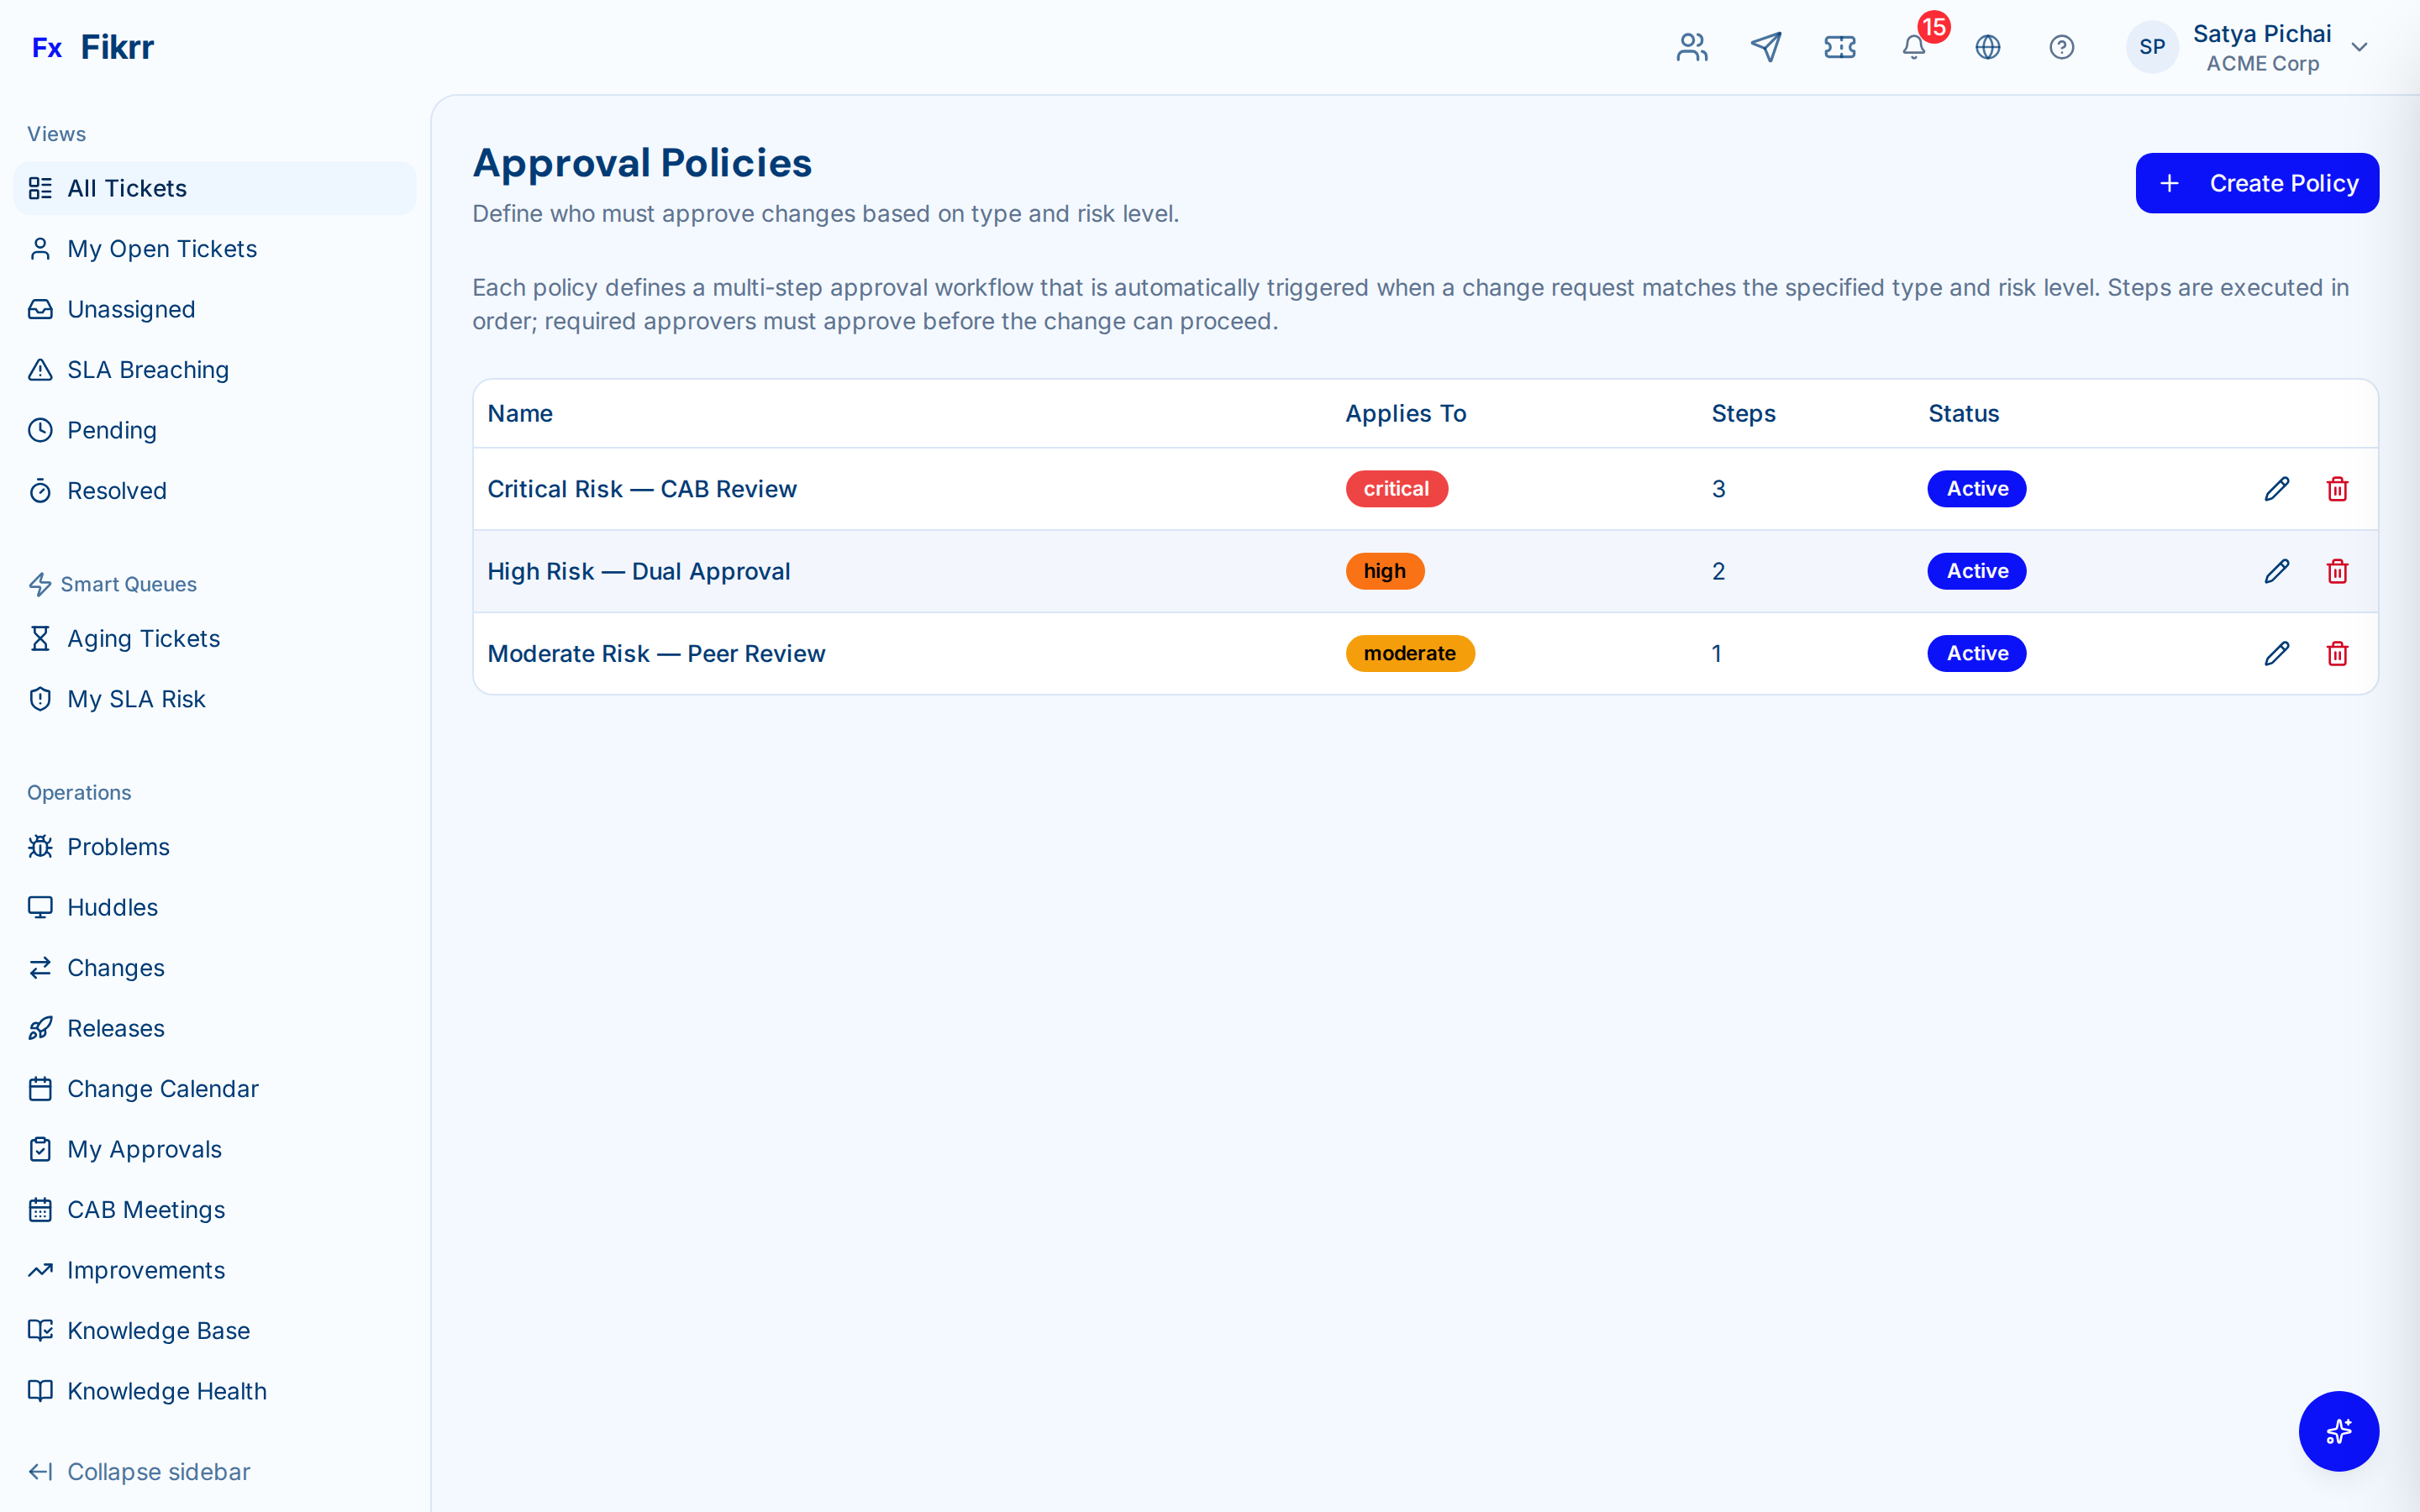2420x1512 pixels.
Task: Open the Critical Risk — CAB Review policy
Action: point(641,489)
